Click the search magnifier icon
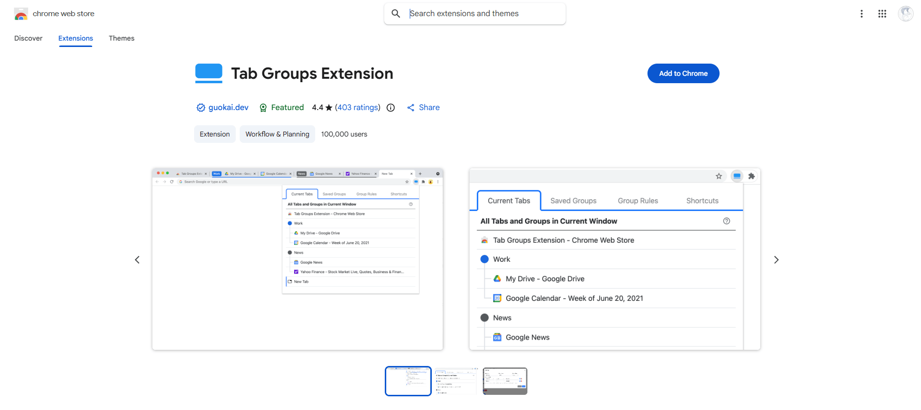921x410 pixels. (x=396, y=14)
